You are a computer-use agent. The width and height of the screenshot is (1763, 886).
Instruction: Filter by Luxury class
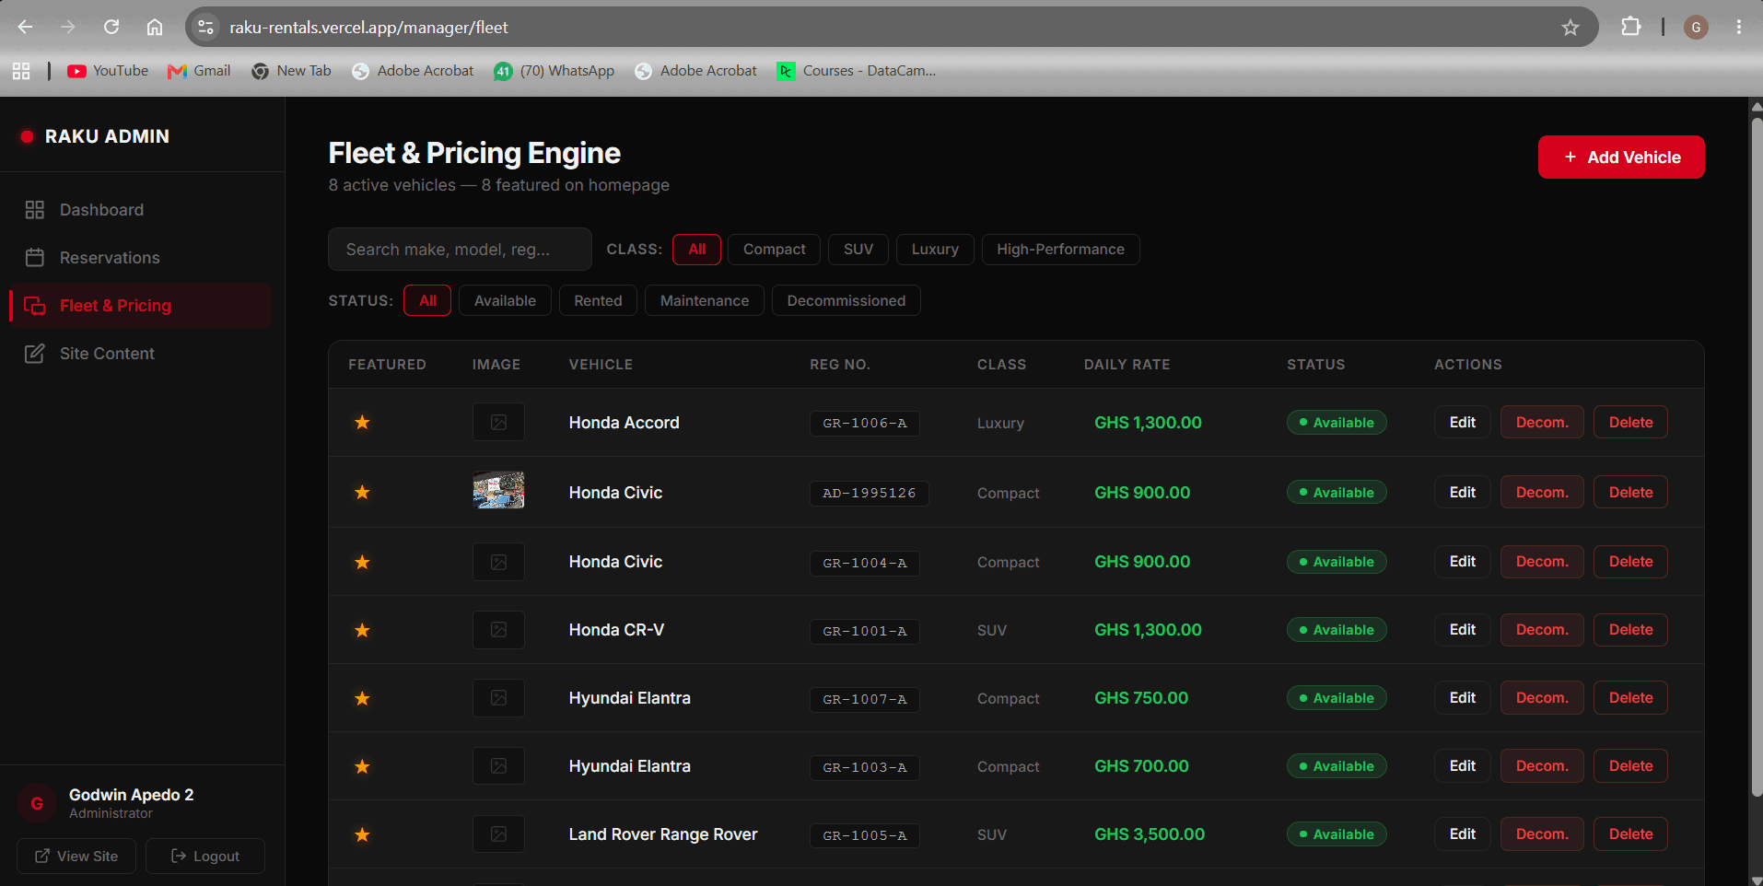coord(935,250)
